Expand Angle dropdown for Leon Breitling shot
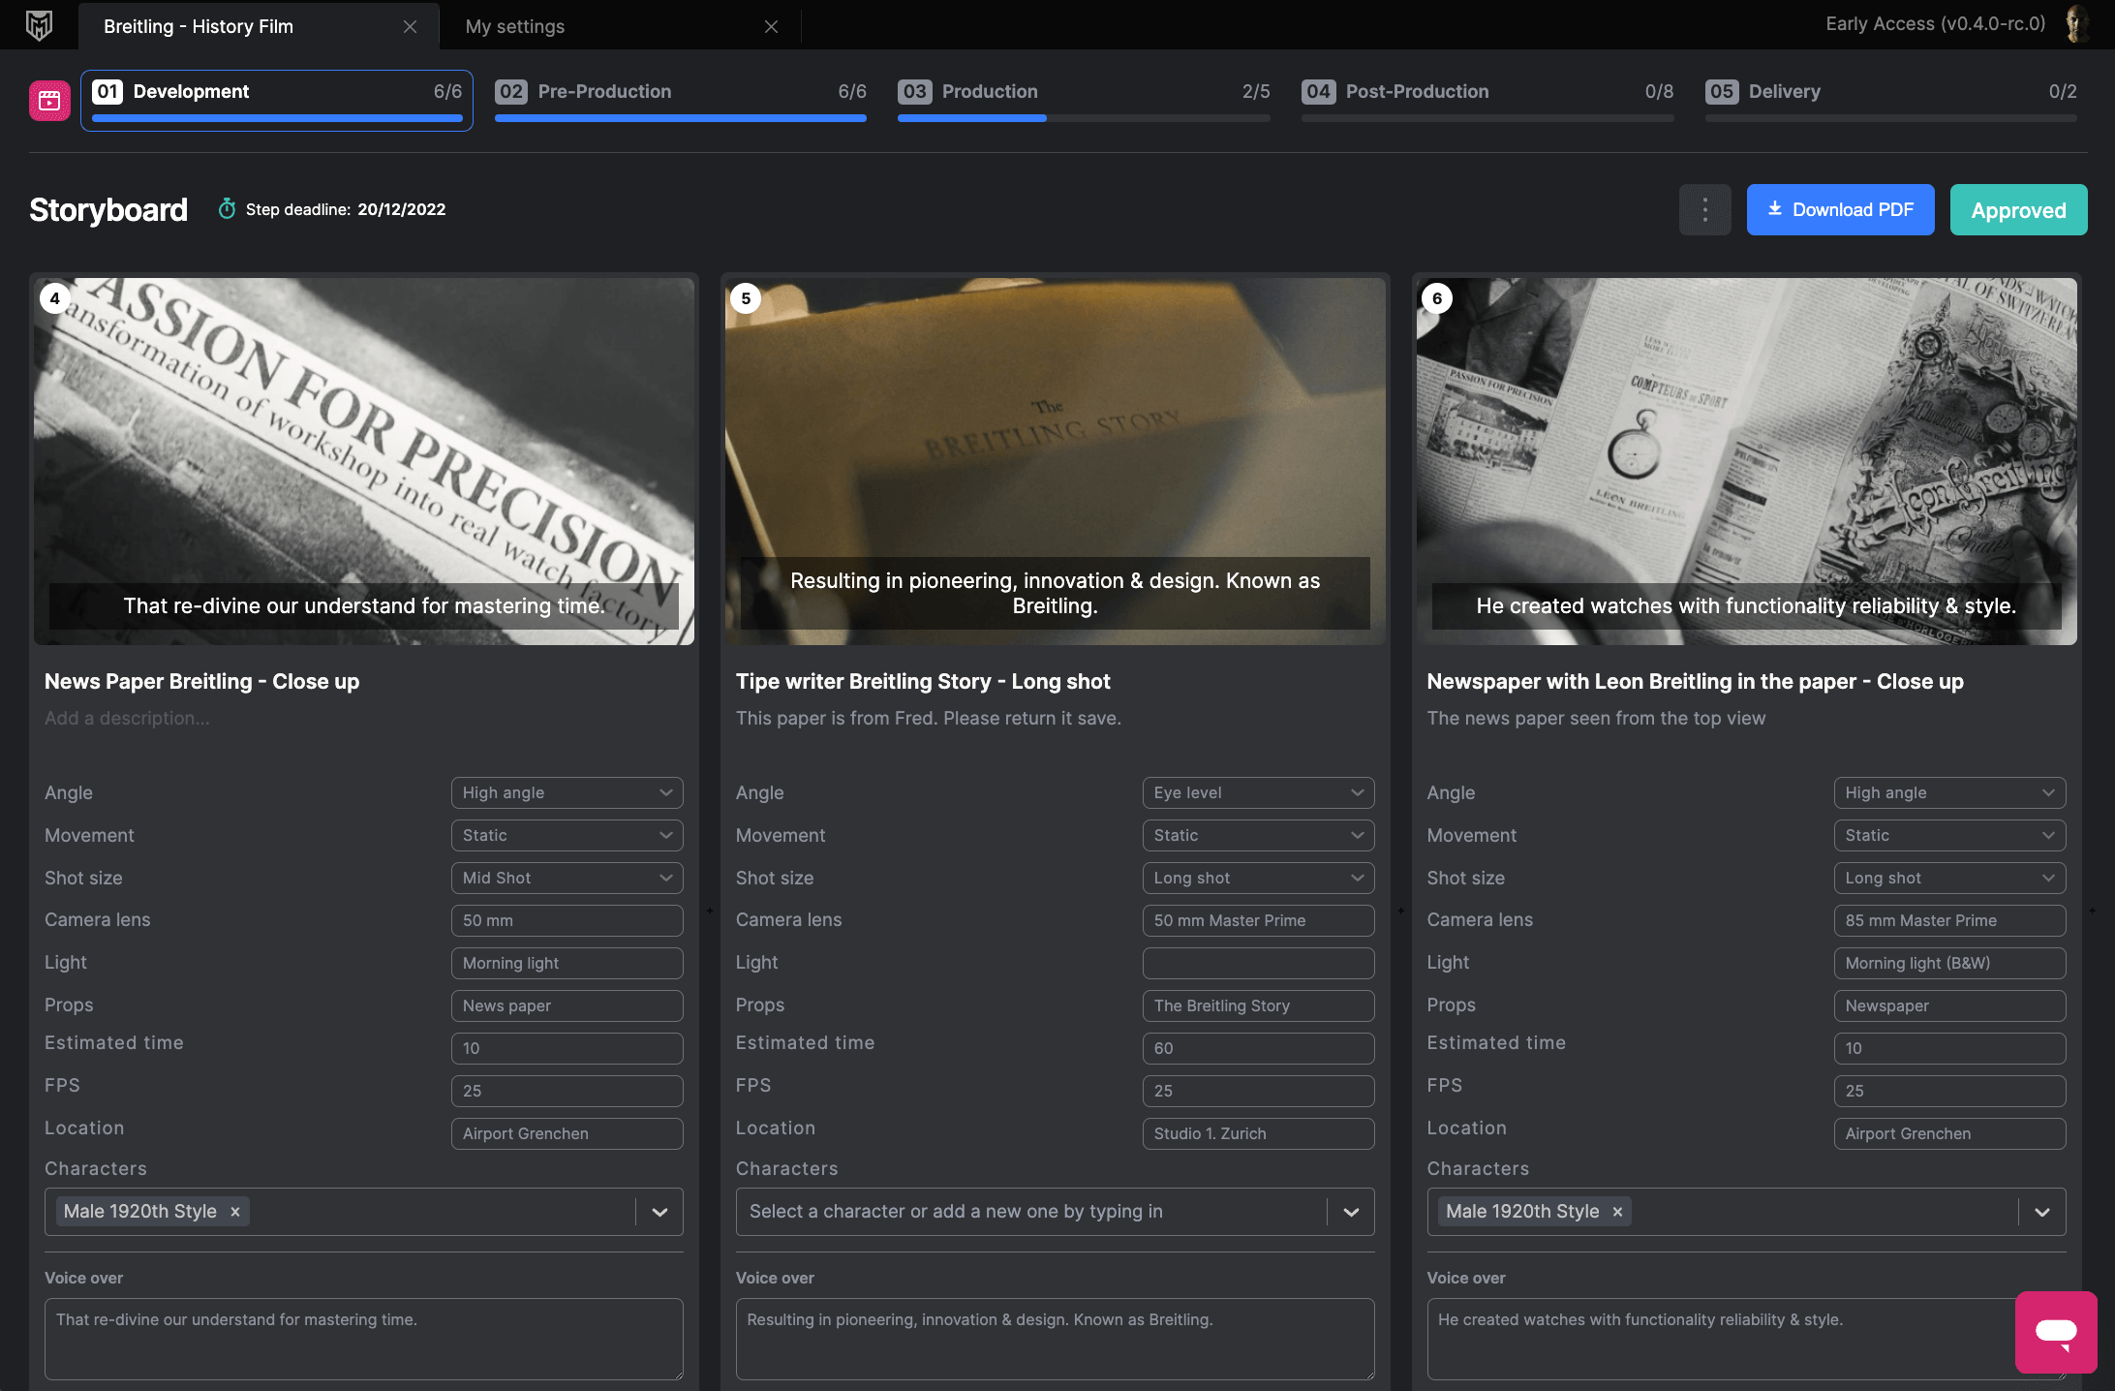This screenshot has height=1391, width=2115. point(1949,792)
